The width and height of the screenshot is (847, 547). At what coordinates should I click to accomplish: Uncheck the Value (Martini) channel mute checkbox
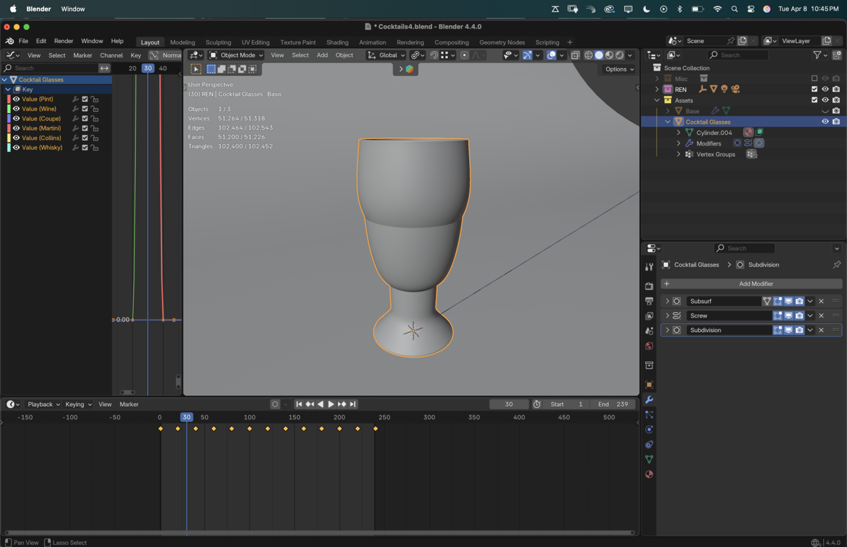tap(85, 128)
